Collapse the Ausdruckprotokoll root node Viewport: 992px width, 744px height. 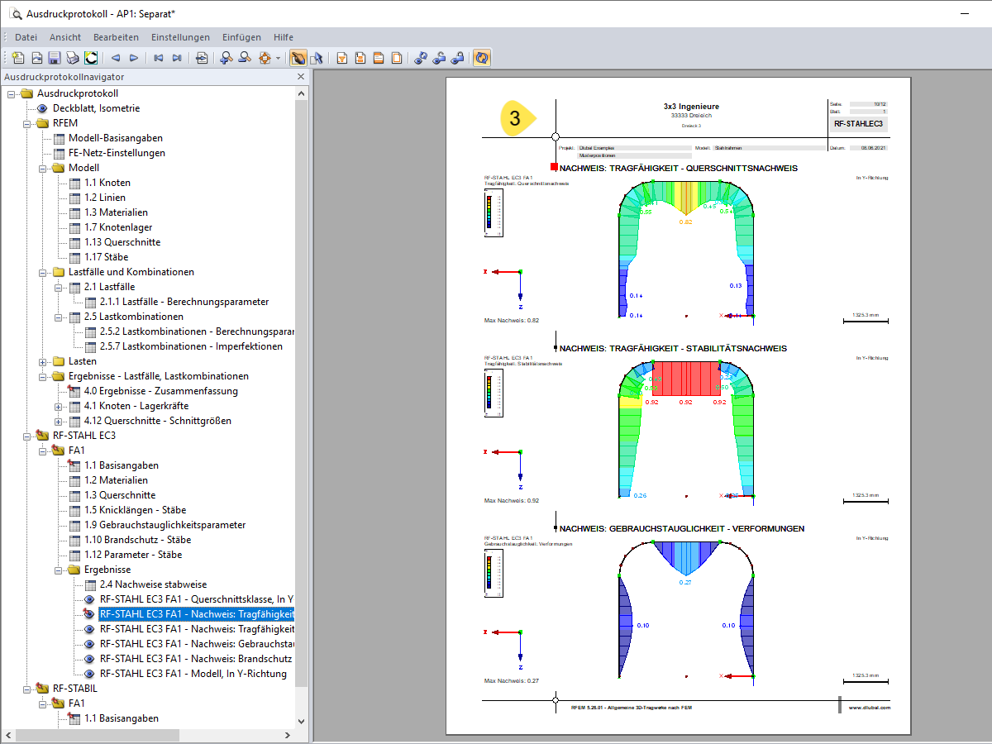12,93
